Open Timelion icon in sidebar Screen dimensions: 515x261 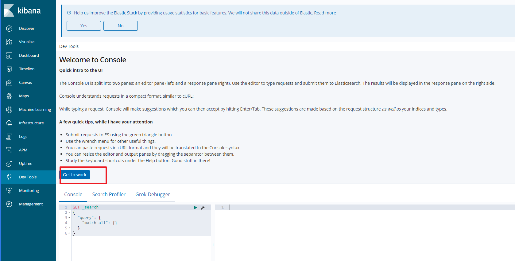(x=9, y=69)
